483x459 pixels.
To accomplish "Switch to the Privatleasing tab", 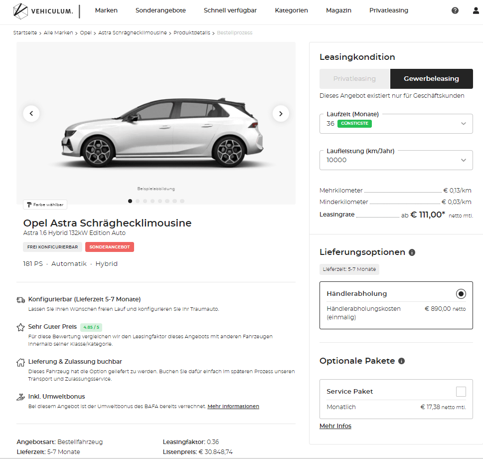I will coord(355,79).
